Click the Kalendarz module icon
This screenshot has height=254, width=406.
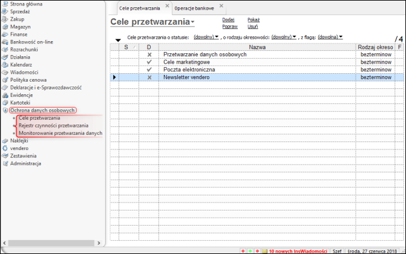pyautogui.click(x=5, y=65)
